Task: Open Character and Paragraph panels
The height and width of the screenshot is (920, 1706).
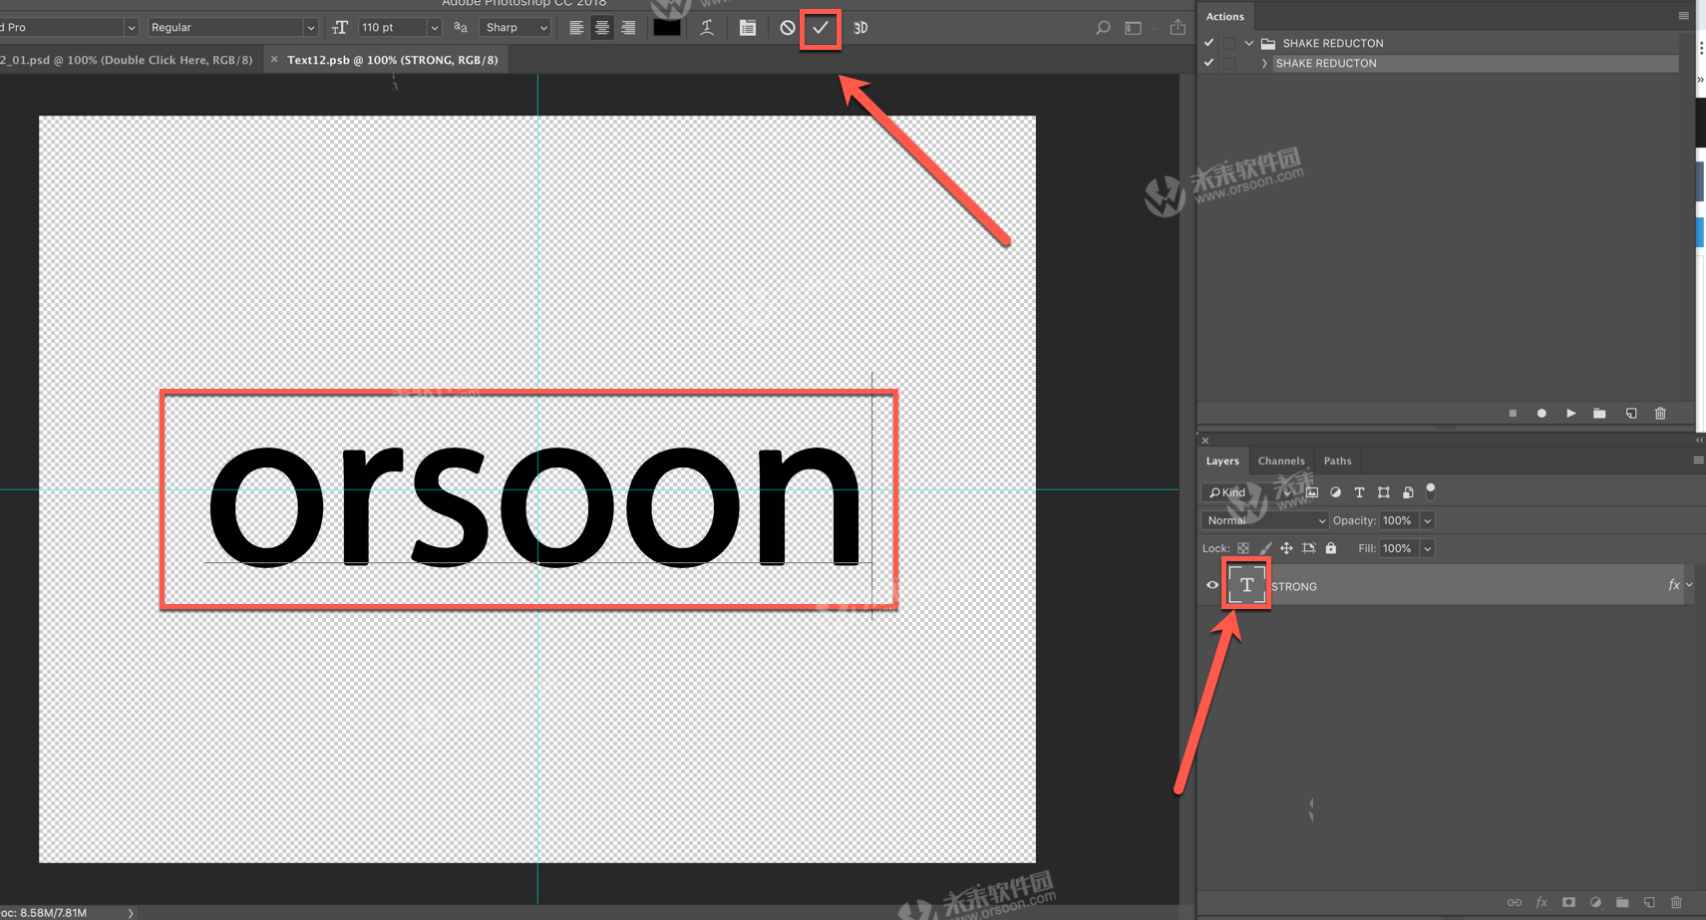Action: pyautogui.click(x=748, y=28)
